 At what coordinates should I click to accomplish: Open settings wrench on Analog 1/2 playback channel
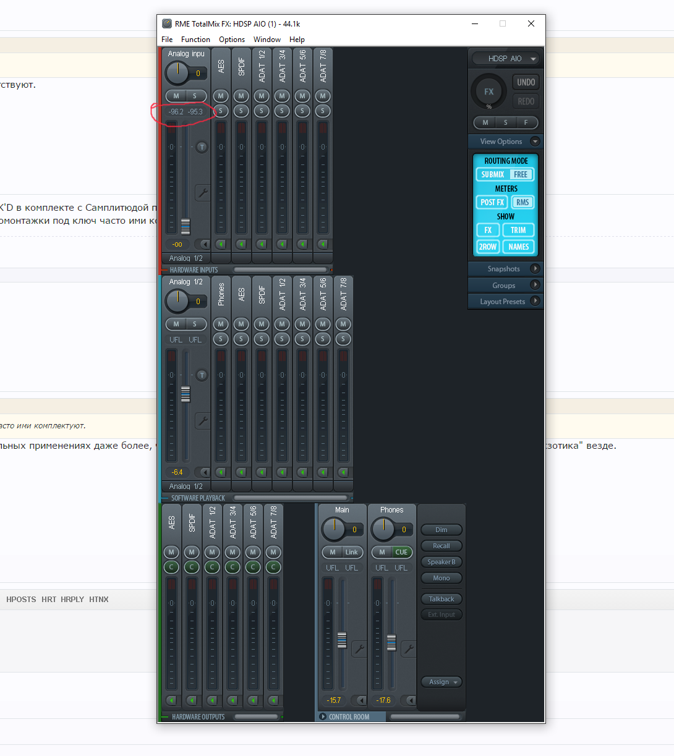(x=203, y=421)
